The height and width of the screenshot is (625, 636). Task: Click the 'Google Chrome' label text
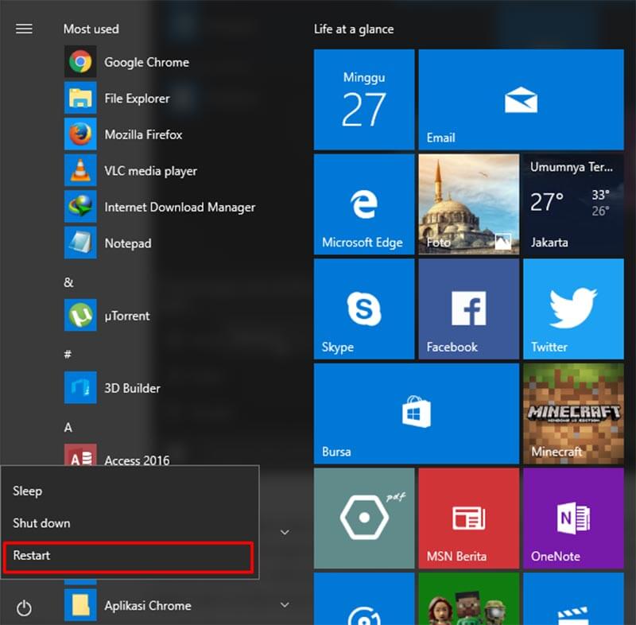(147, 62)
